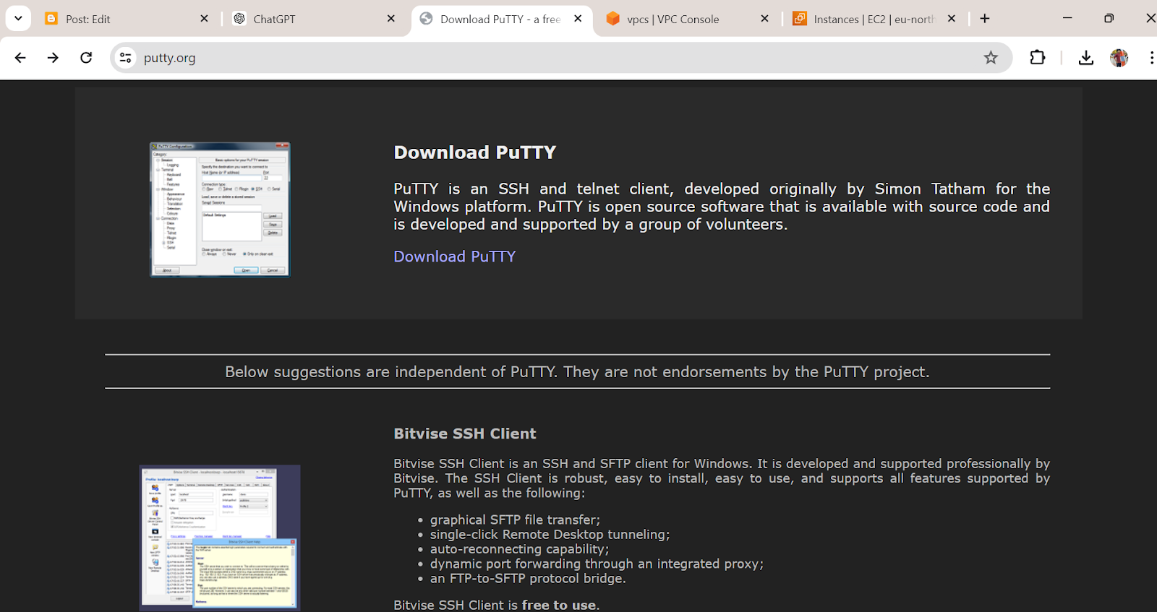This screenshot has height=612, width=1157.
Task: Switch to the ChatGPT tab
Action: [315, 19]
